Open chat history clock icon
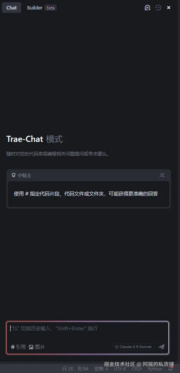The image size is (180, 373). 158,8
